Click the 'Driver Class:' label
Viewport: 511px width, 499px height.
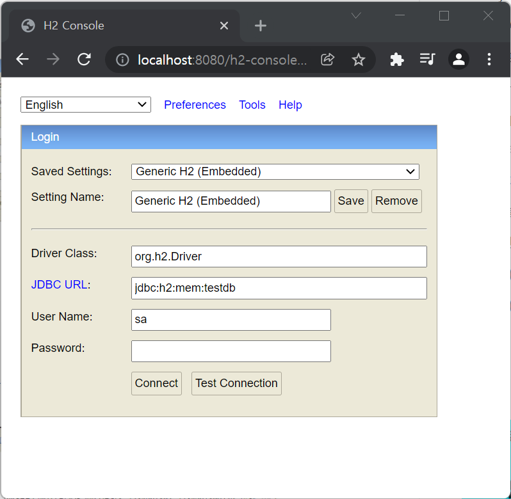click(x=64, y=253)
